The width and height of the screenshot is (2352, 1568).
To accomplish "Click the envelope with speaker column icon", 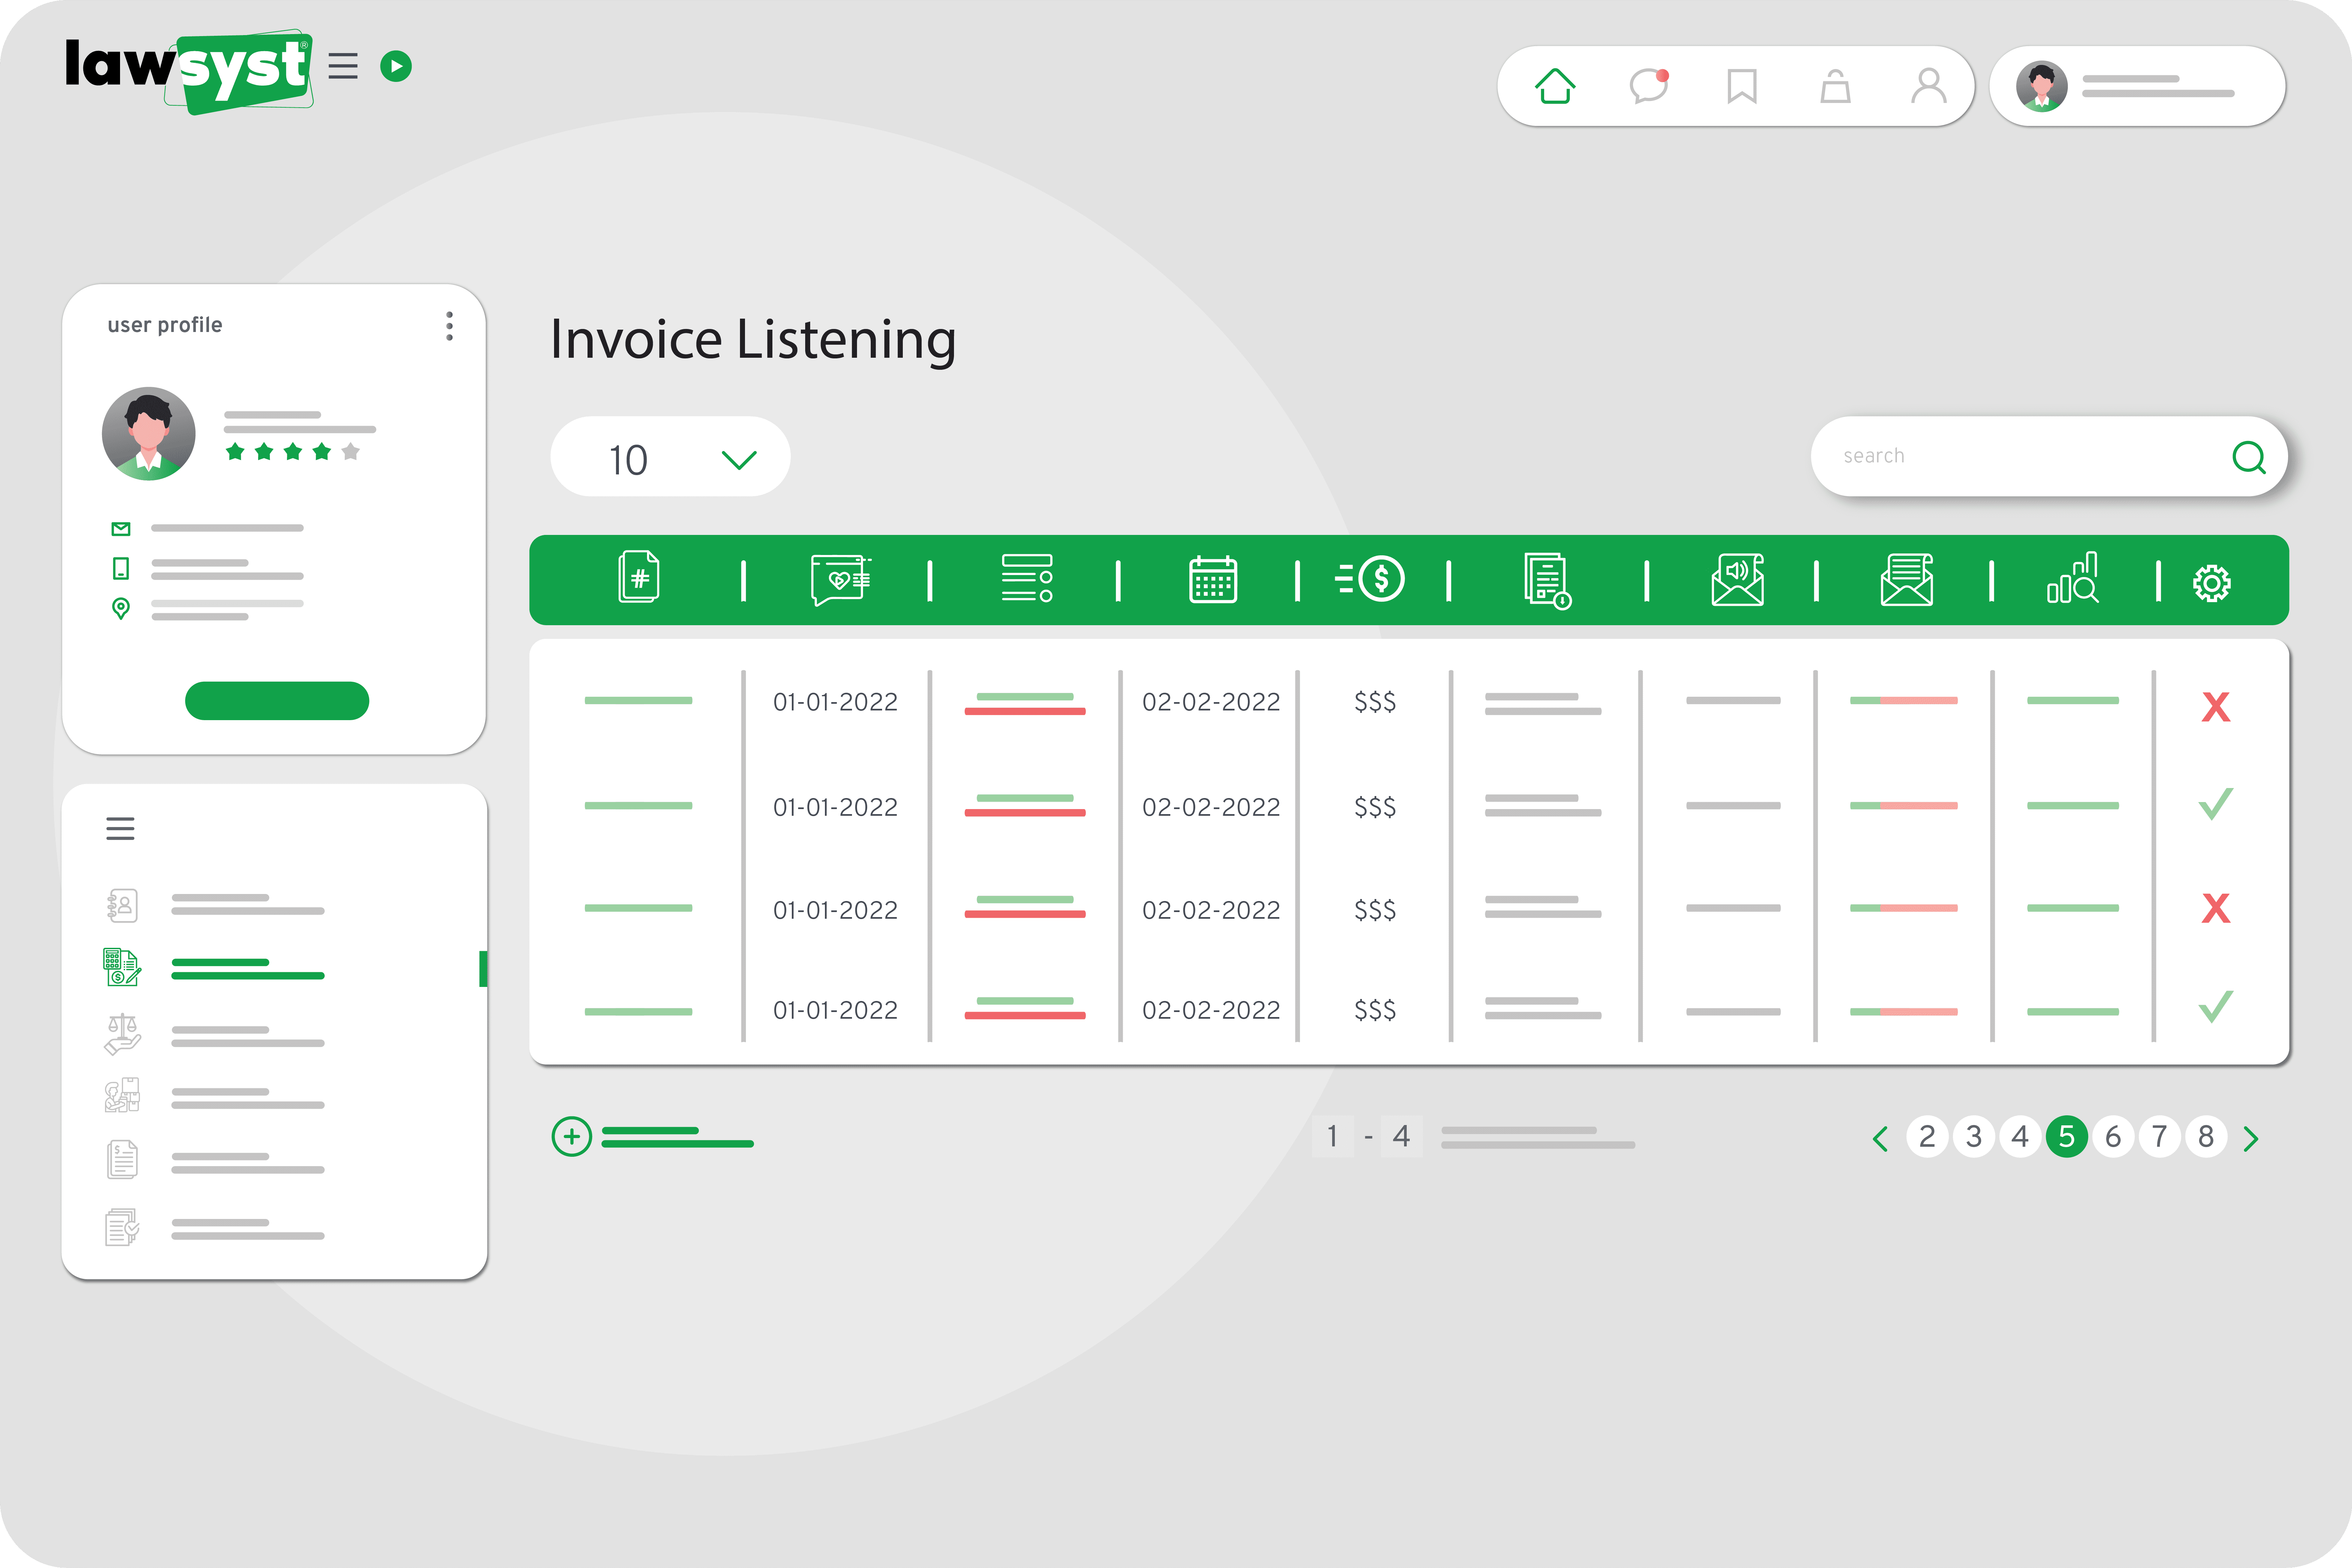I will coord(1738,580).
